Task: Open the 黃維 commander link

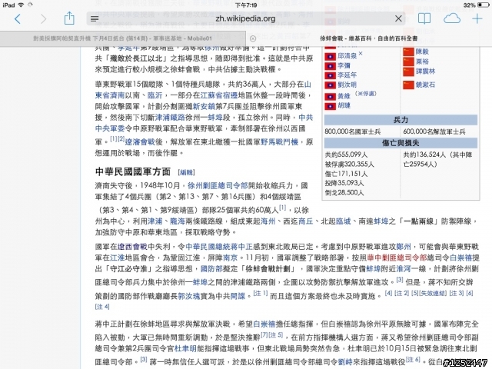Action: pyautogui.click(x=344, y=96)
